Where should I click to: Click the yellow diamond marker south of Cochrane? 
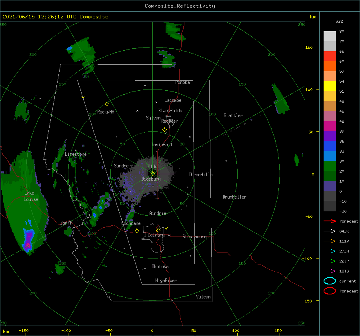[137, 231]
